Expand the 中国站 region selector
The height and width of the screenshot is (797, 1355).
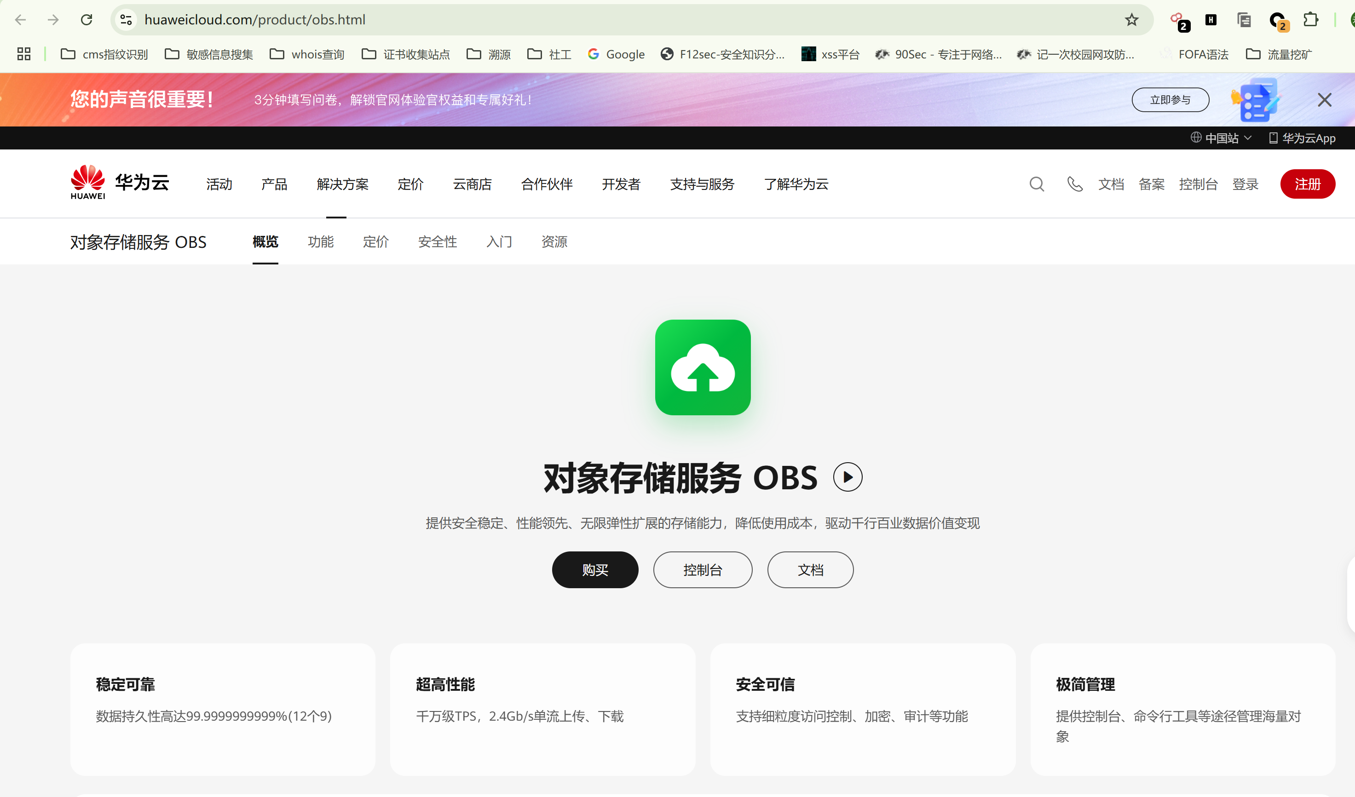[x=1221, y=138]
